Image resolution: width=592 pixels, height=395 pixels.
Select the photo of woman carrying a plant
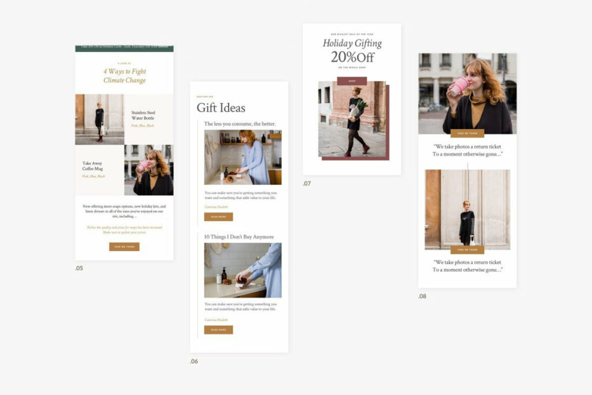[x=351, y=119]
